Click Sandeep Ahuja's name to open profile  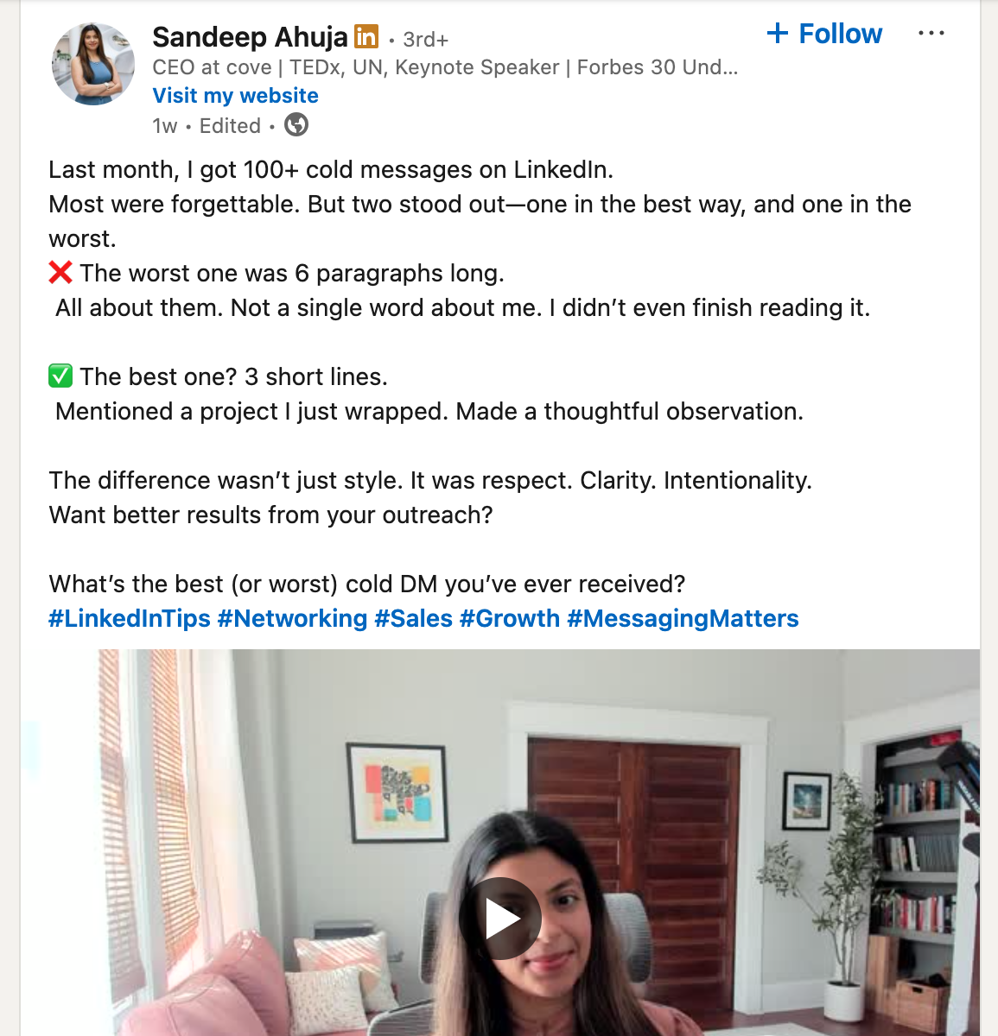[x=251, y=37]
